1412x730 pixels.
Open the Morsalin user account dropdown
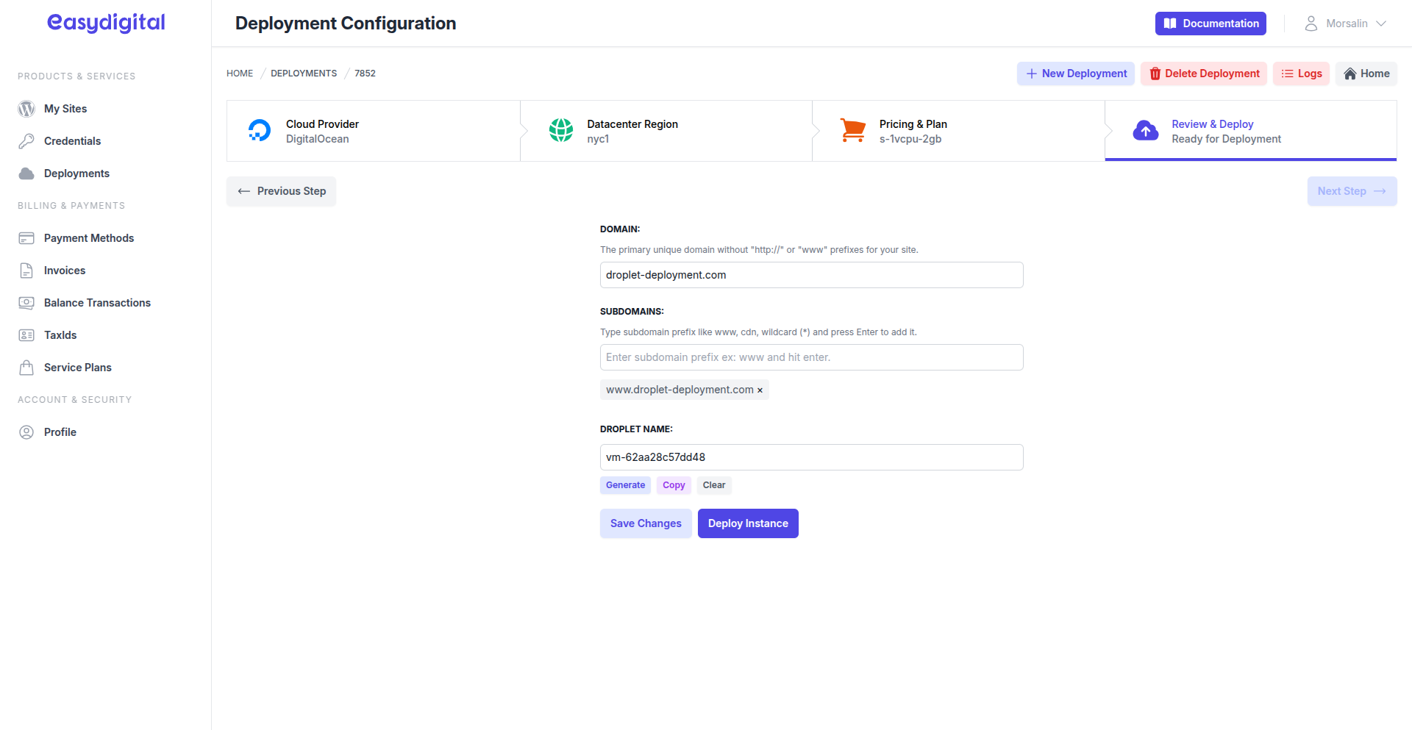coord(1345,24)
